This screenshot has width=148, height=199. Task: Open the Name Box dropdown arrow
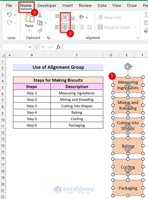[x=30, y=47]
